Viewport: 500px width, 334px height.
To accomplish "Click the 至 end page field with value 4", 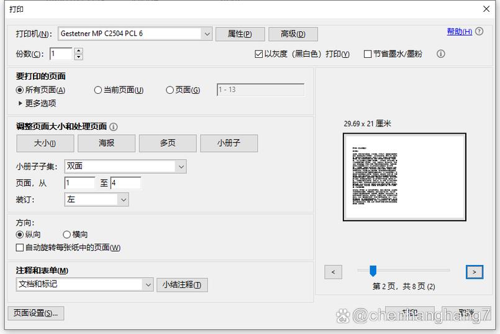I will pos(126,183).
